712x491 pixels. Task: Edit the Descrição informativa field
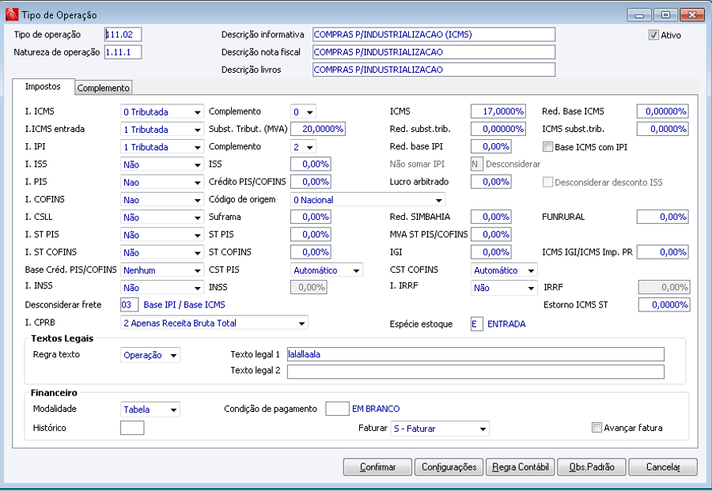click(x=434, y=35)
